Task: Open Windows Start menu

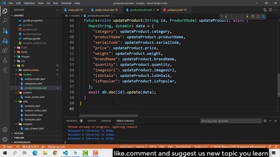Action: click(5, 153)
